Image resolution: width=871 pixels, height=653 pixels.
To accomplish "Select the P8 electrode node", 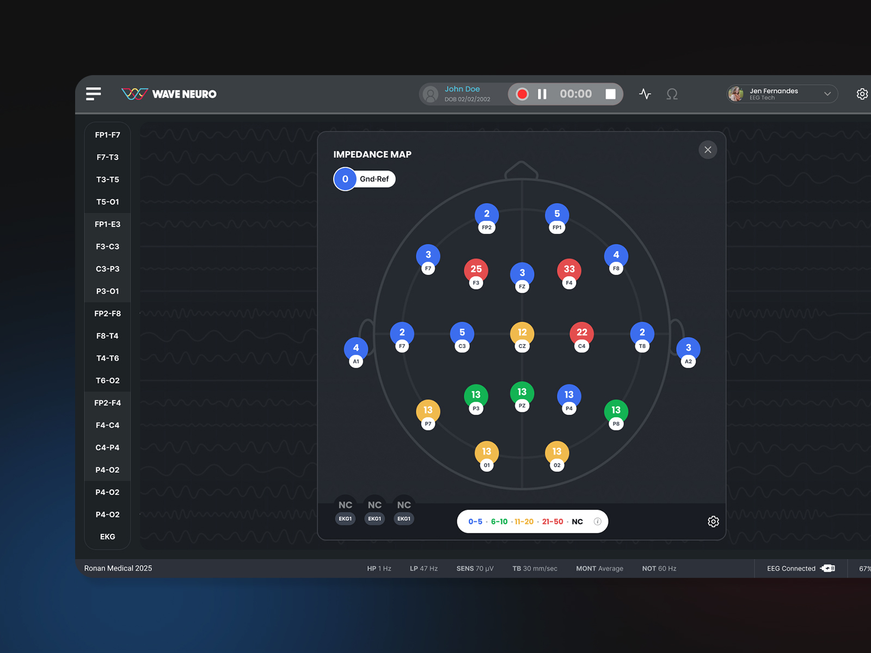I will coord(616,415).
